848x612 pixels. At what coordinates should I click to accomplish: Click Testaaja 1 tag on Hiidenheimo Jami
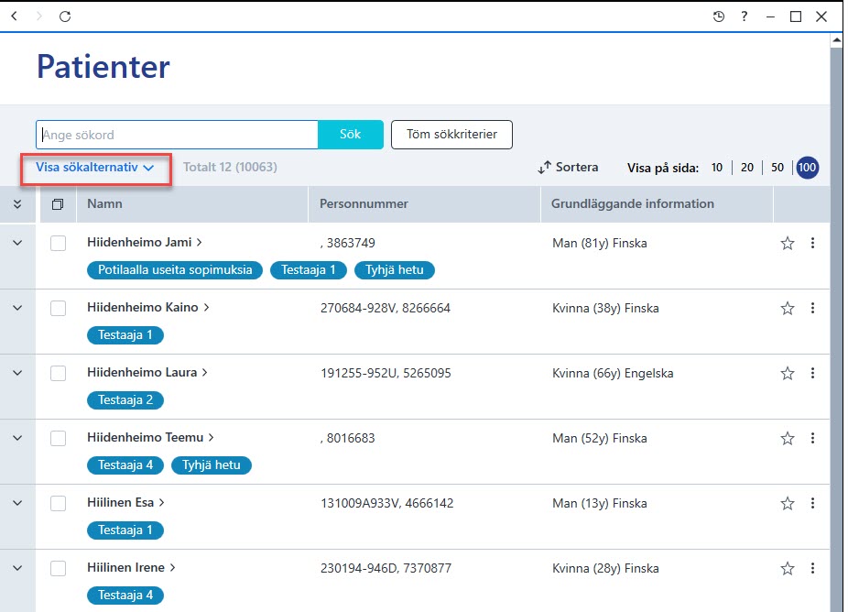(309, 270)
